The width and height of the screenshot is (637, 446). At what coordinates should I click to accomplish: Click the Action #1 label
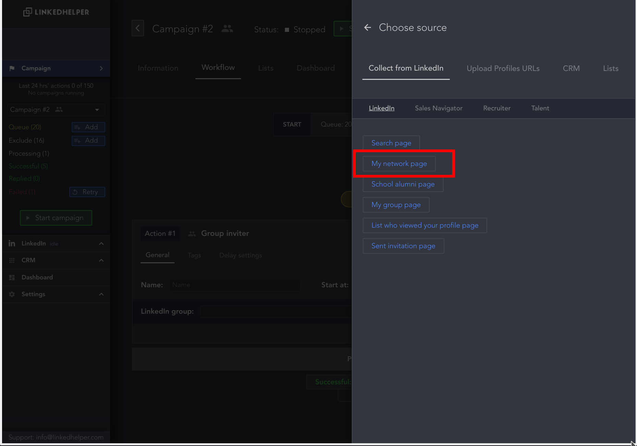tap(160, 233)
